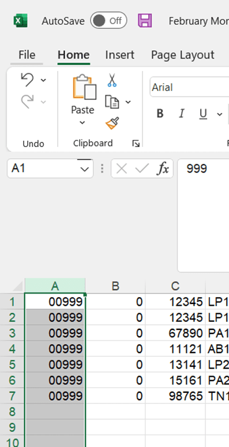Click the Excel application logo icon
This screenshot has width=229, height=447.
21,21
